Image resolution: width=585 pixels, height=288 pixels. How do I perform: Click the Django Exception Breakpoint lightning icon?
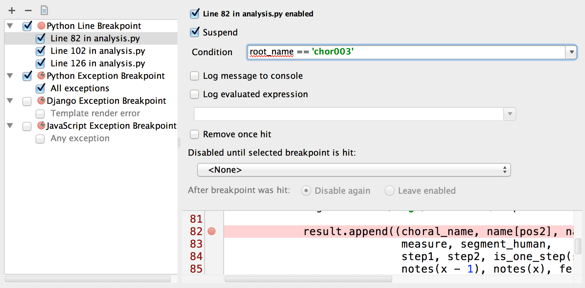click(x=41, y=100)
